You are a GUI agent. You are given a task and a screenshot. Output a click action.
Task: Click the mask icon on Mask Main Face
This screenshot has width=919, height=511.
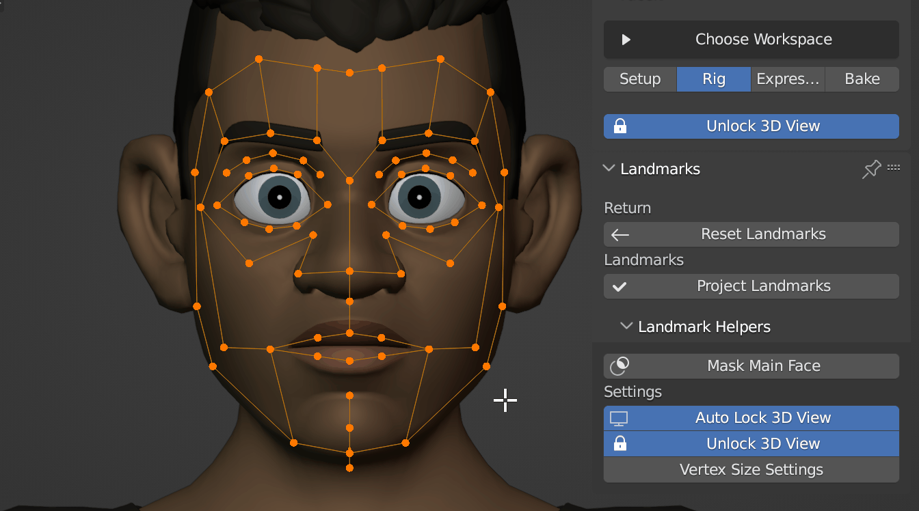click(x=620, y=365)
